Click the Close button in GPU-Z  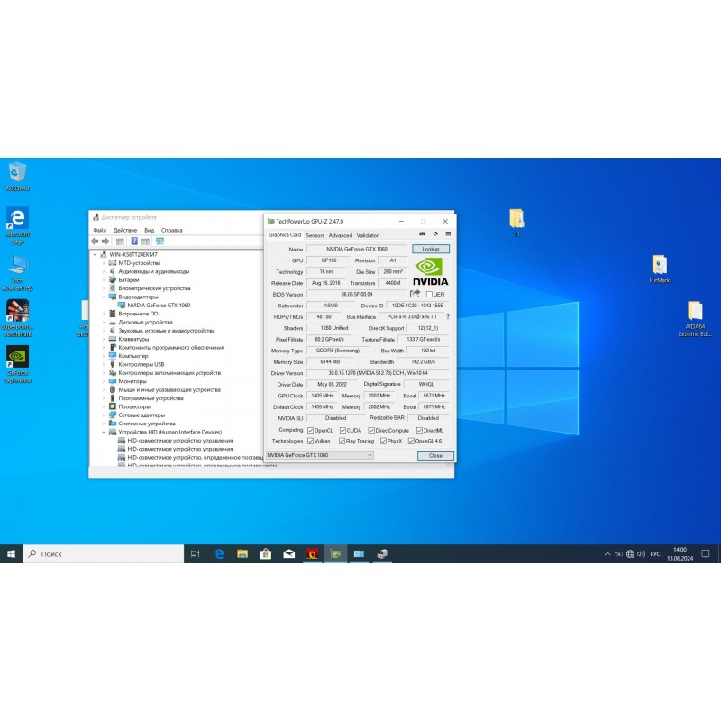pos(435,455)
